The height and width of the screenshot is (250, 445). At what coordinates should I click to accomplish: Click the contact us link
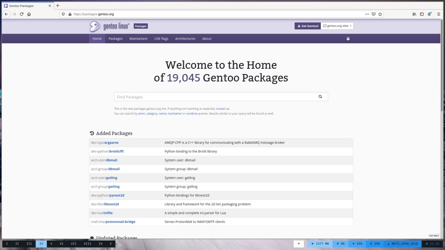(222, 109)
